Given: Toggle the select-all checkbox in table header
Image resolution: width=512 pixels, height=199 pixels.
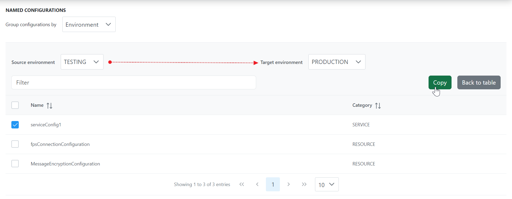Looking at the screenshot, I should (x=15, y=105).
